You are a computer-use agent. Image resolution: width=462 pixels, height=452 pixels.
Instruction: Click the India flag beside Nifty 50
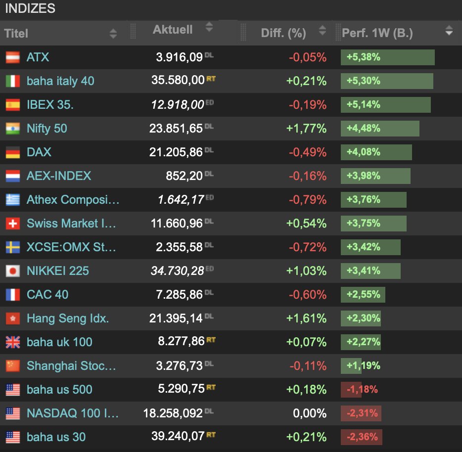pyautogui.click(x=13, y=129)
